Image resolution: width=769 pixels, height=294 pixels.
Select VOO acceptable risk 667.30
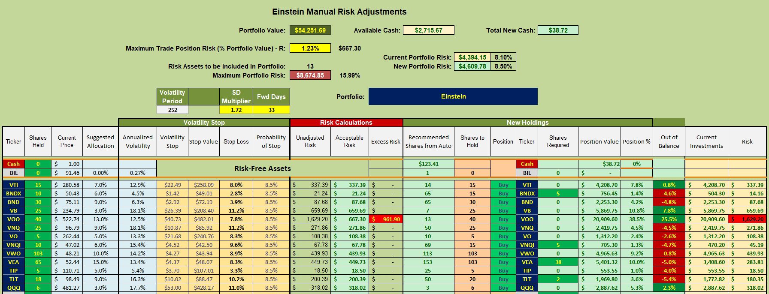point(349,219)
